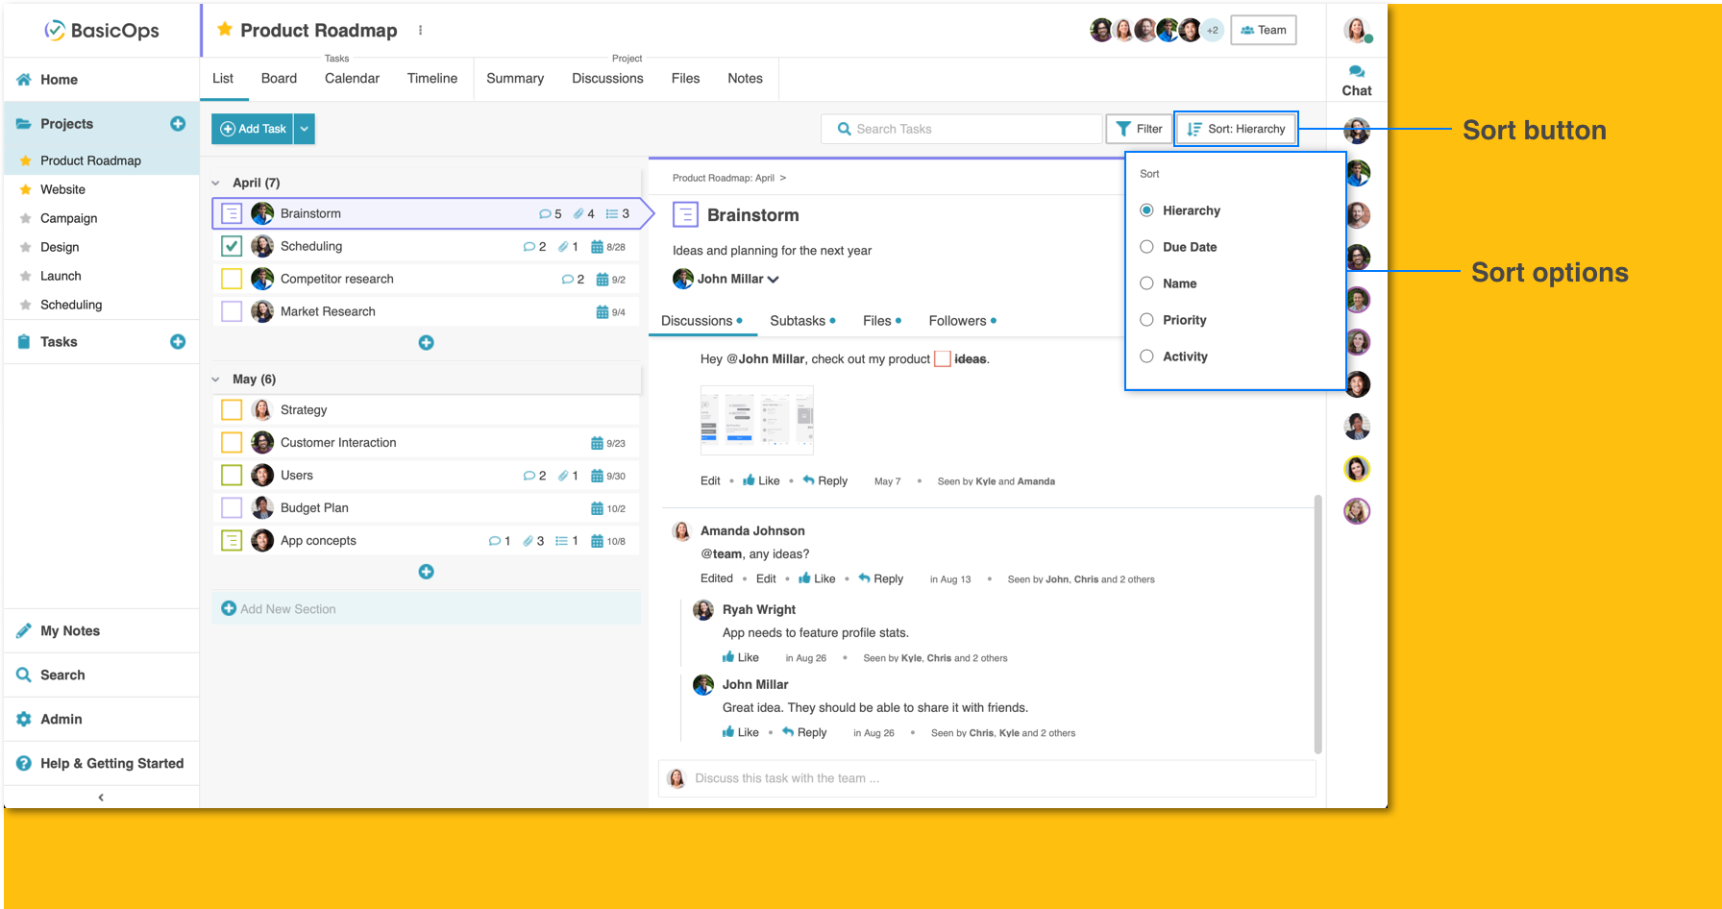Click the Team button
This screenshot has height=909, width=1722.
click(1264, 31)
